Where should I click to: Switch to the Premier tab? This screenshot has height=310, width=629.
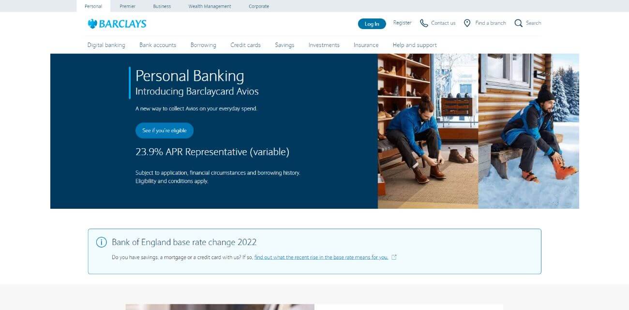[x=127, y=6]
